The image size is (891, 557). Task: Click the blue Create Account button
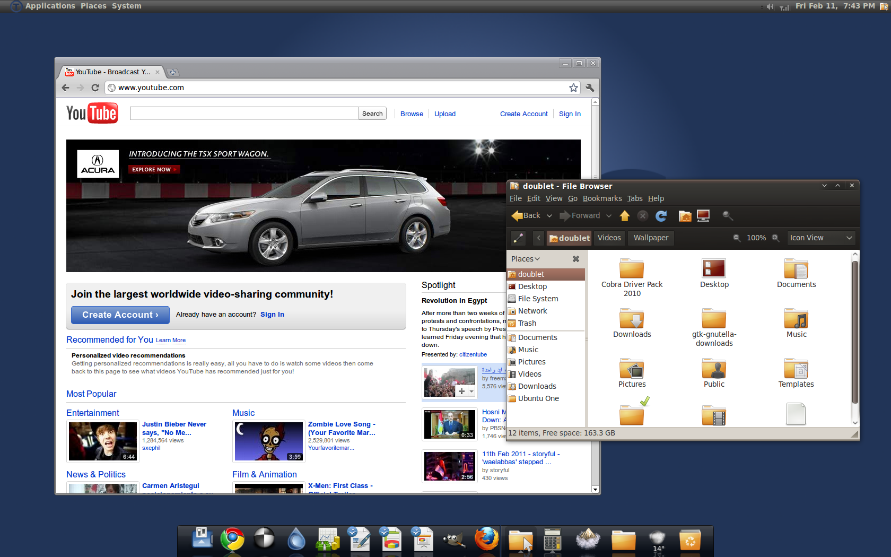[x=120, y=315]
